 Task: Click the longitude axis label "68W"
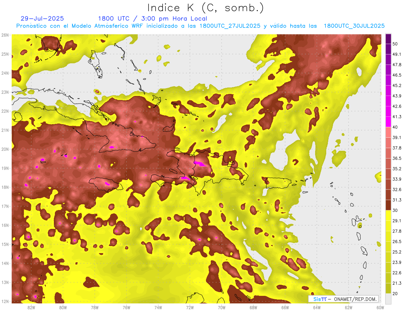(253, 308)
